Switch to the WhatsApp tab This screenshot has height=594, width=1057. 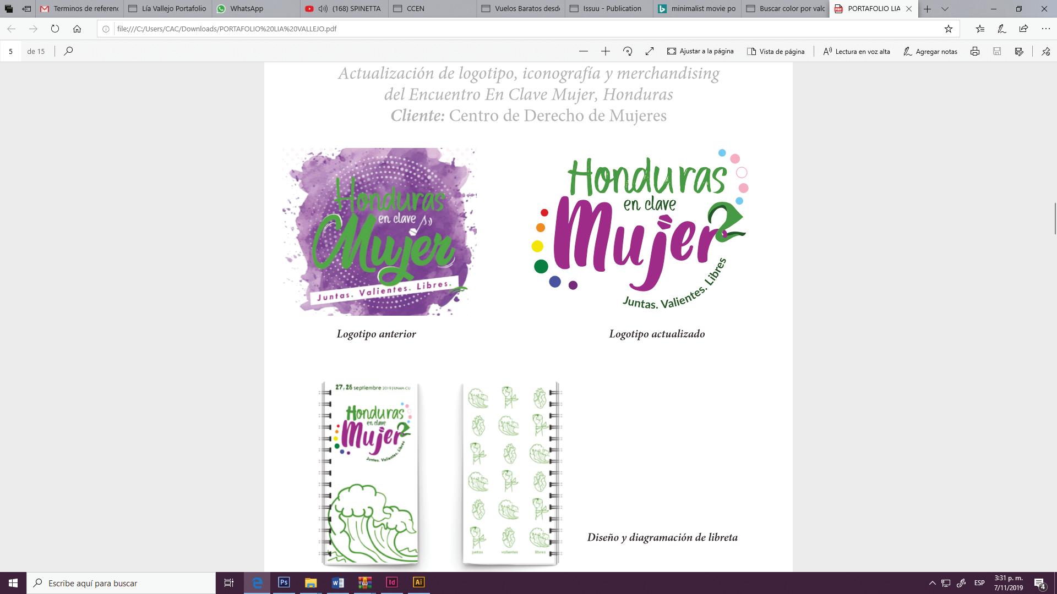pyautogui.click(x=246, y=9)
